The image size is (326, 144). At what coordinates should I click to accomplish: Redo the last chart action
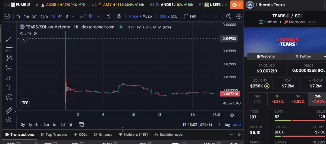click(216, 16)
